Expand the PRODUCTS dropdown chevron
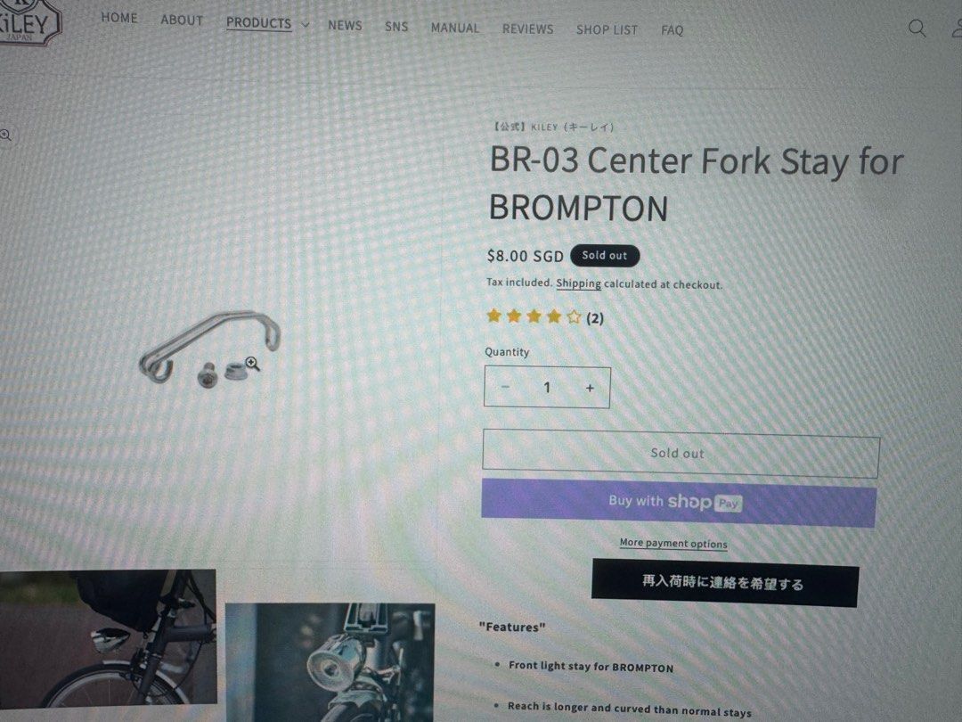This screenshot has height=722, width=962. click(305, 25)
